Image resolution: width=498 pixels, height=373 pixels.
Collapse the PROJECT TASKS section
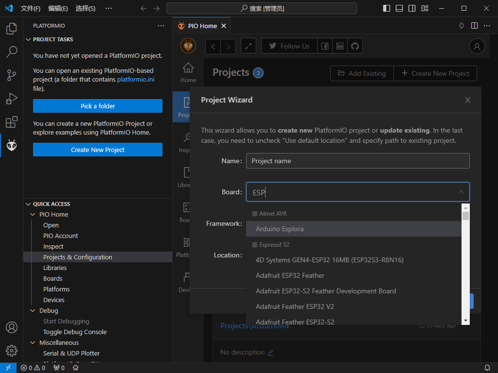pos(28,39)
